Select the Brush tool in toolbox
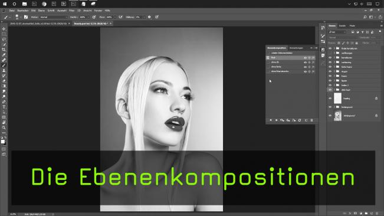 pyautogui.click(x=4, y=65)
